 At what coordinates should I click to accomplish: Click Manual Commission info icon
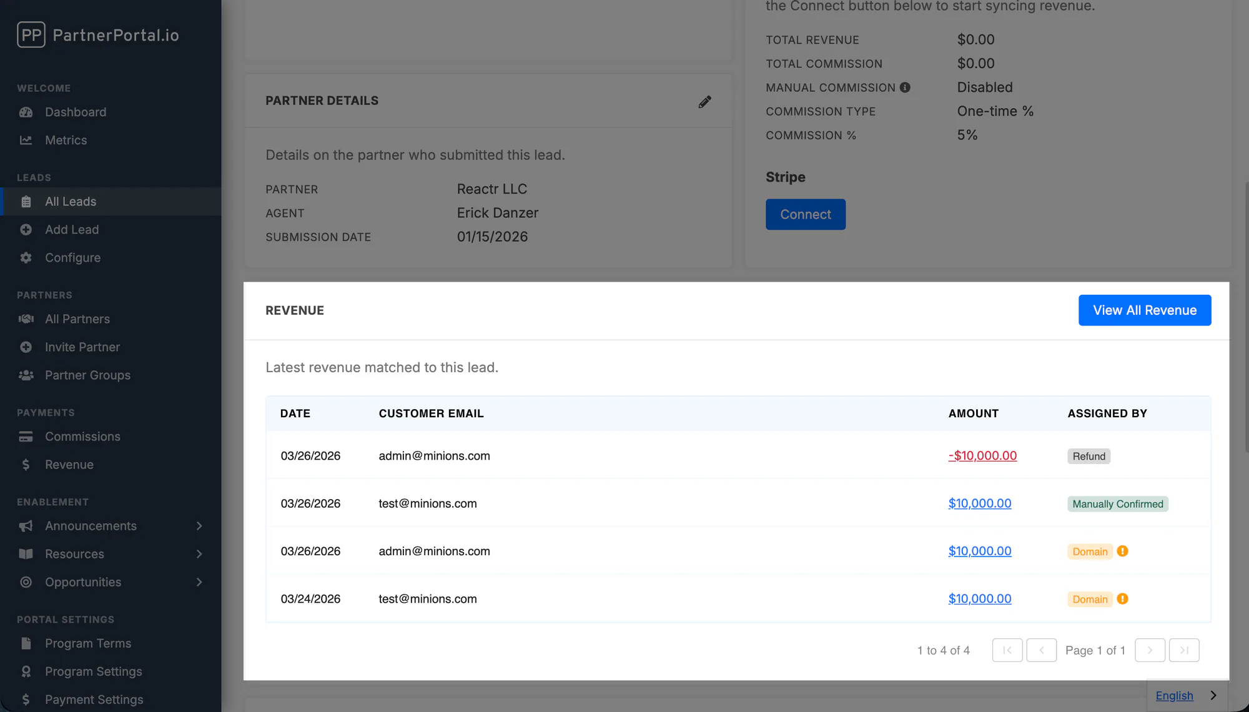(905, 88)
